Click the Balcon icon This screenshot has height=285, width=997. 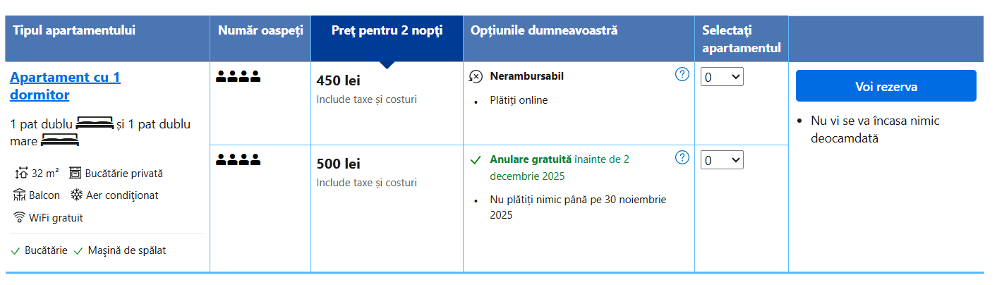[20, 195]
